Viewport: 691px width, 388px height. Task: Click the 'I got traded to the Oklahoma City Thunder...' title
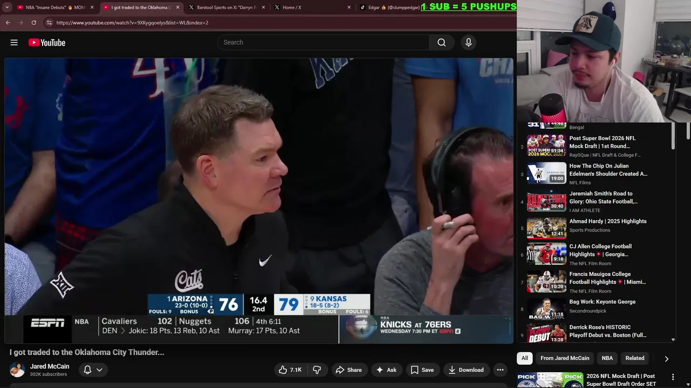tap(87, 352)
